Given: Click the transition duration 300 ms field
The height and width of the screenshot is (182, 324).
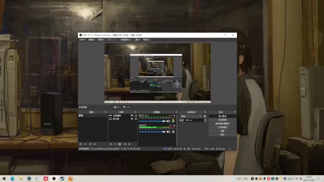Looking at the screenshot, I should [x=194, y=120].
